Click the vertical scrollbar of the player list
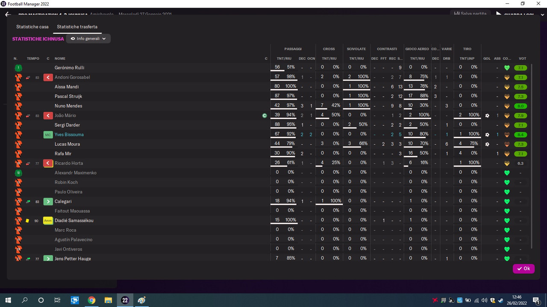The height and width of the screenshot is (307, 547). (532, 156)
